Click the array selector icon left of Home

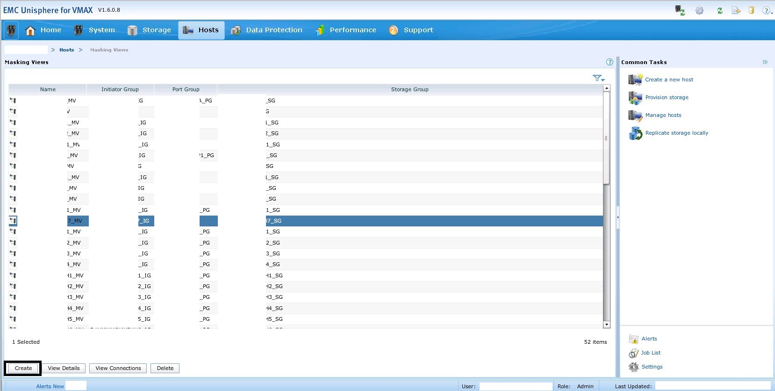point(11,30)
